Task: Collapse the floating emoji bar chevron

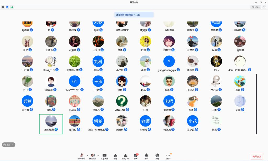Action: 13,145
